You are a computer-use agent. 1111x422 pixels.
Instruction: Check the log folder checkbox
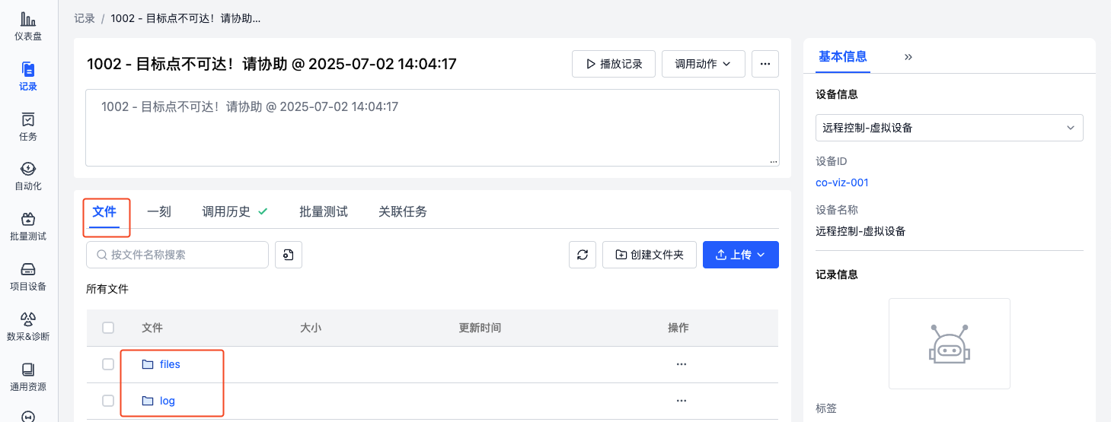108,401
